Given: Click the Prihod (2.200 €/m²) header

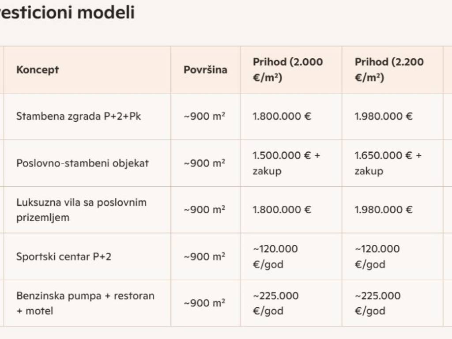Looking at the screenshot, I should click(389, 70).
